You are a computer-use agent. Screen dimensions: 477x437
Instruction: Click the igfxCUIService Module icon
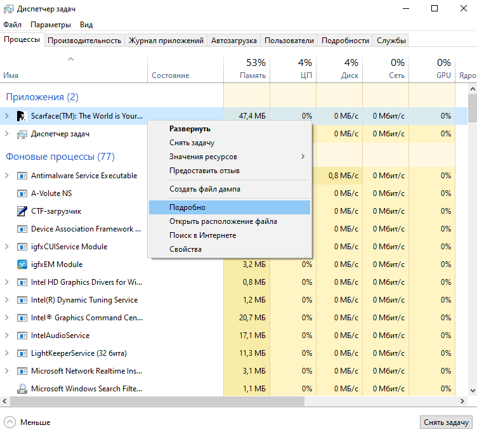coord(22,247)
